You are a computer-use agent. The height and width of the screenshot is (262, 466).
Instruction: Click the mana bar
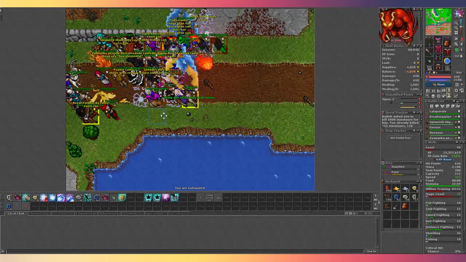[439, 80]
